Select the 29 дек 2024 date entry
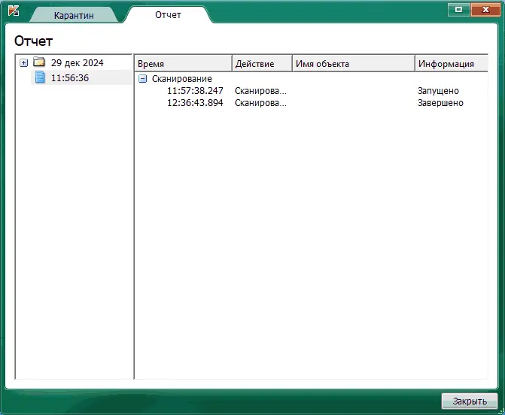 (78, 62)
